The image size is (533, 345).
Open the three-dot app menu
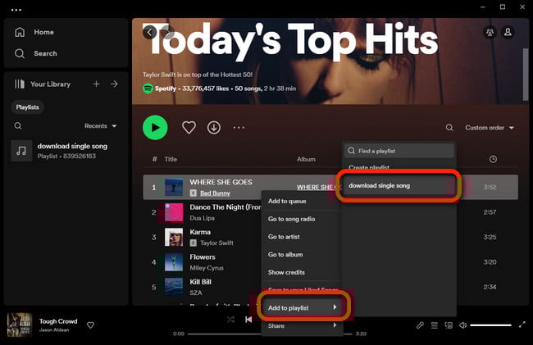point(16,10)
